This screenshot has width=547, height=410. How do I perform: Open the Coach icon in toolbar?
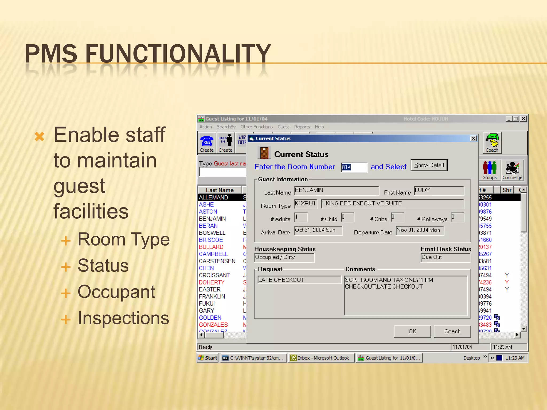tap(492, 143)
